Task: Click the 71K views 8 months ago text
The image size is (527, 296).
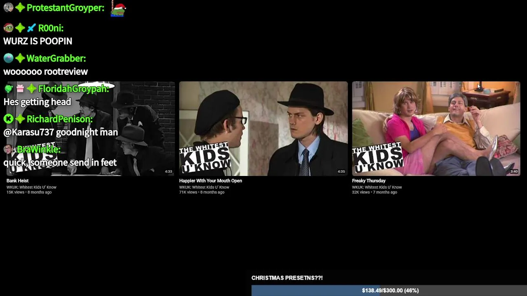Action: (x=202, y=192)
